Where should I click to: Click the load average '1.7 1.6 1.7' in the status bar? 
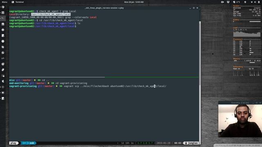click(145, 143)
